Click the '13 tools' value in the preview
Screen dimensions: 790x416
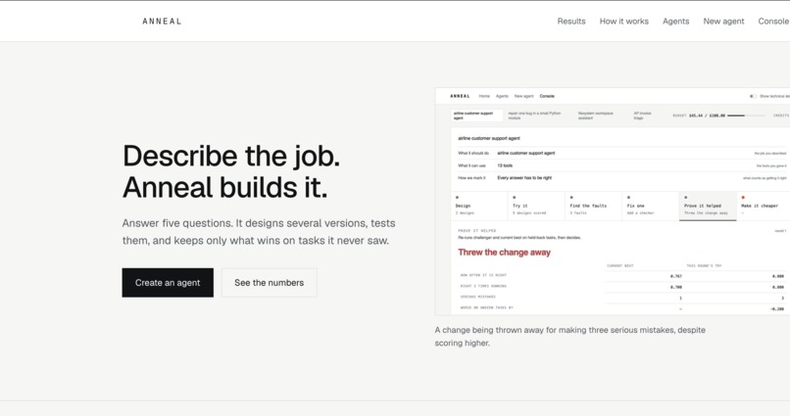pyautogui.click(x=505, y=165)
